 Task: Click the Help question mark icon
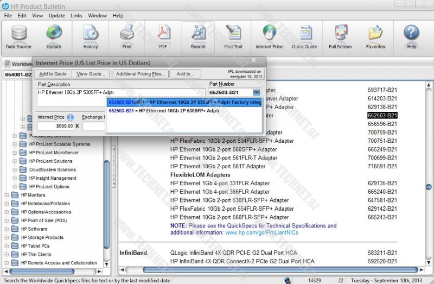pyautogui.click(x=411, y=33)
